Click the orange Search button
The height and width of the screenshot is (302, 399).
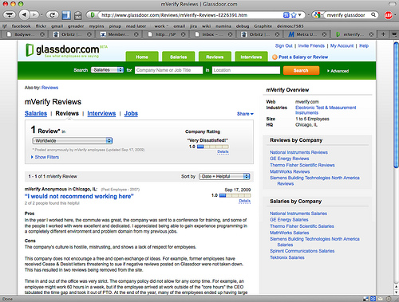pos(301,70)
